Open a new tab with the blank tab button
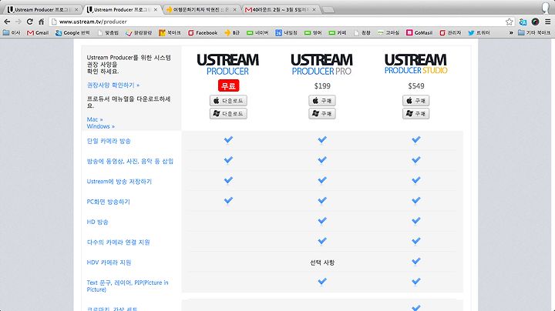This screenshot has width=555, height=311. point(328,9)
